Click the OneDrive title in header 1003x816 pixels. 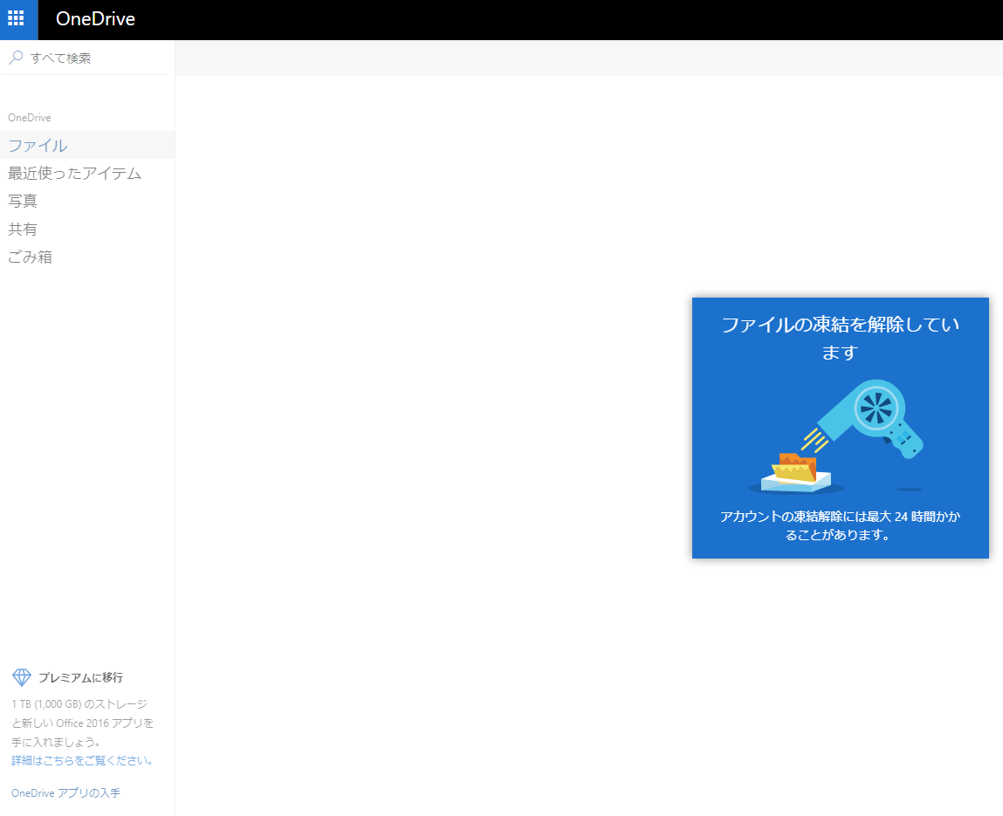point(95,19)
